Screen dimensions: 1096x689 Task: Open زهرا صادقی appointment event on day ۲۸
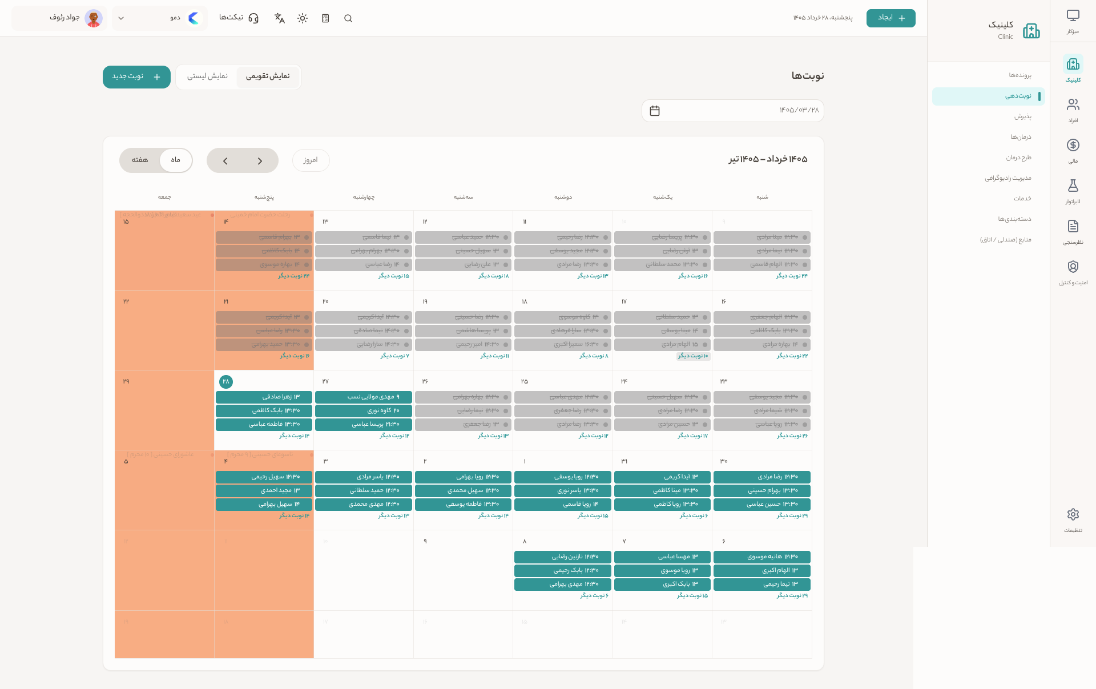pos(264,397)
